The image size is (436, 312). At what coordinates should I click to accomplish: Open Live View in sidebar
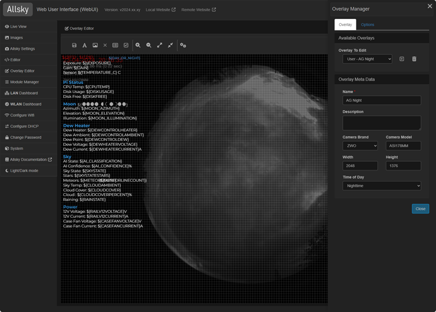coord(29,27)
